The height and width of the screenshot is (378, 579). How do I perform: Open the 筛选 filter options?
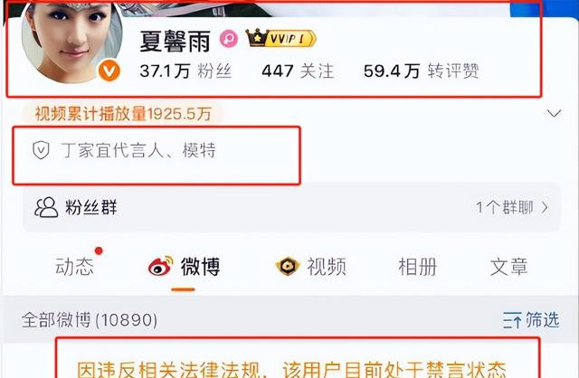[531, 320]
